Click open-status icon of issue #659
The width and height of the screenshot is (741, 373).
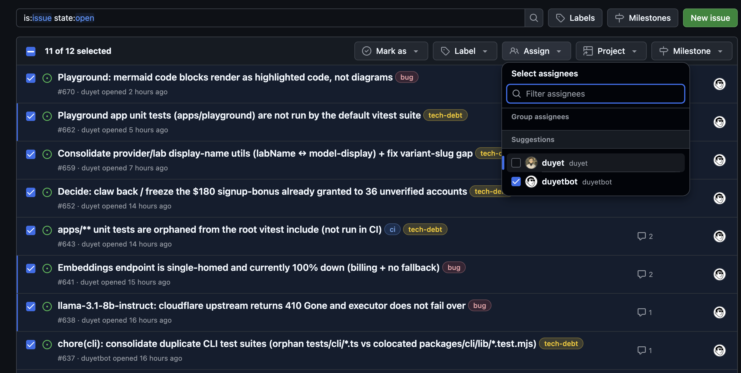pyautogui.click(x=47, y=154)
